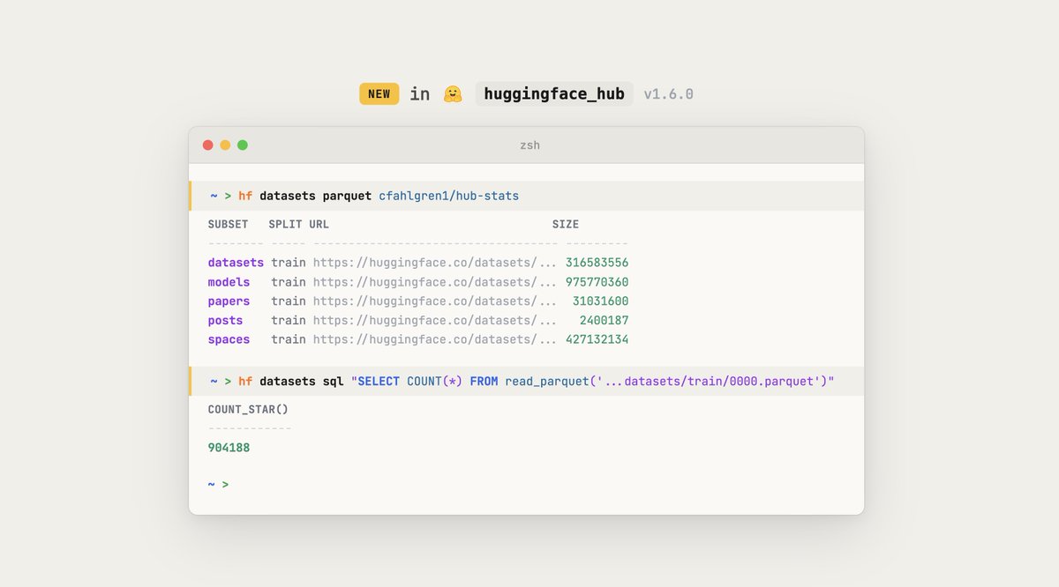Click size value 316583556

[597, 263]
